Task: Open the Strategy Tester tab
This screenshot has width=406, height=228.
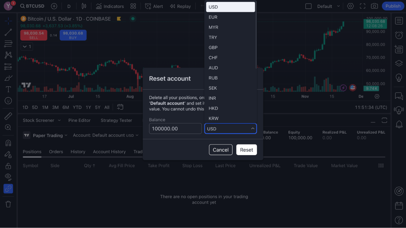Action: [x=116, y=120]
